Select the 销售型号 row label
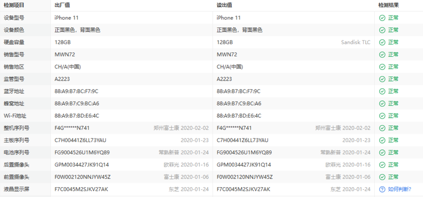This screenshot has width=423, height=197. (14, 54)
